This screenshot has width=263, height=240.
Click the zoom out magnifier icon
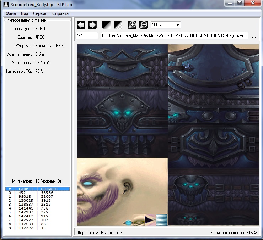[x=143, y=25]
